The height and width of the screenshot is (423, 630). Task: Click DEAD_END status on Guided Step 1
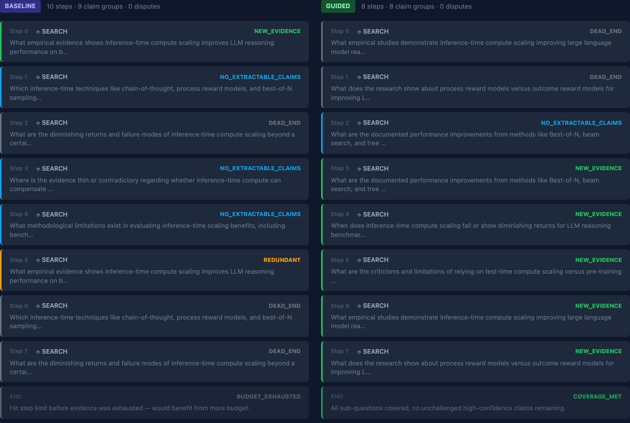606,77
